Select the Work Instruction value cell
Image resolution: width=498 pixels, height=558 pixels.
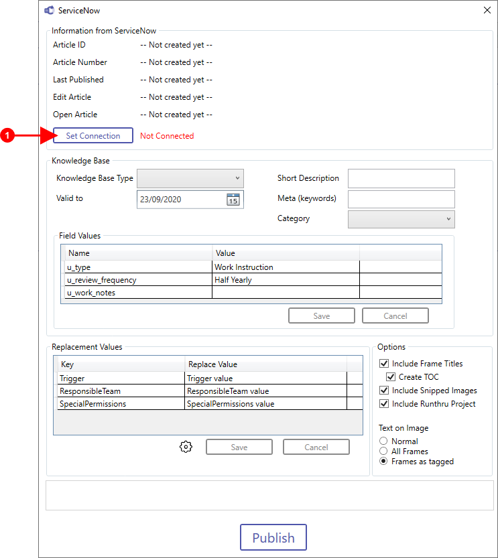(286, 267)
